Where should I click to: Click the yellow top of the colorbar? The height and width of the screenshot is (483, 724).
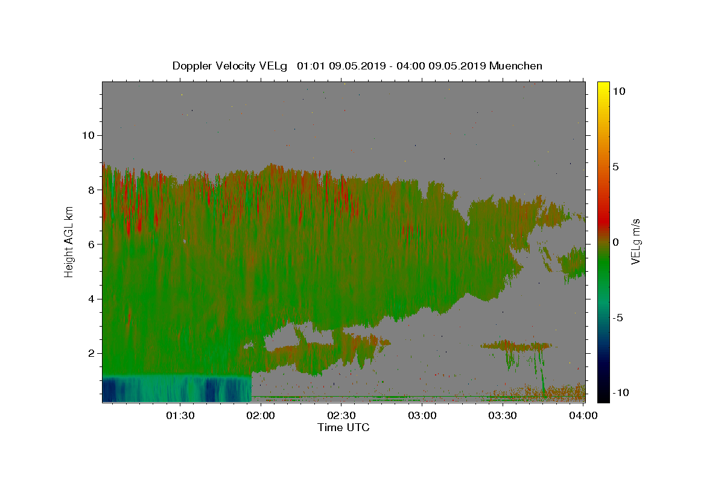click(x=603, y=86)
